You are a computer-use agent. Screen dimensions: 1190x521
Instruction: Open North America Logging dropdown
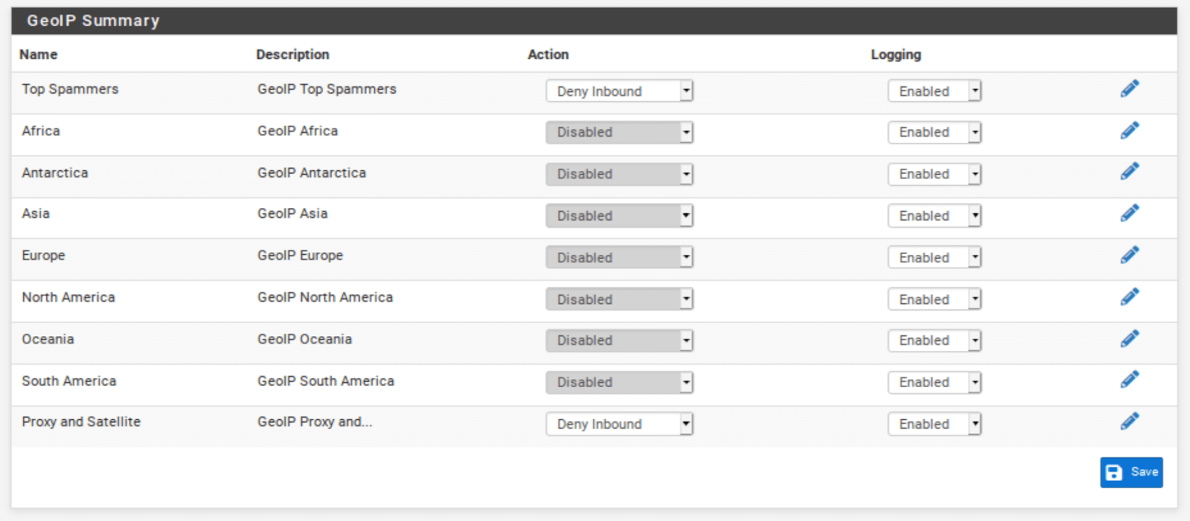tap(934, 299)
